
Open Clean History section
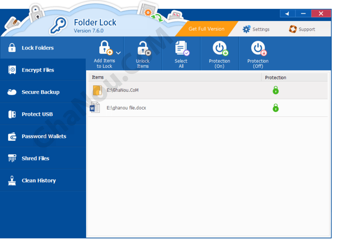tap(43, 180)
